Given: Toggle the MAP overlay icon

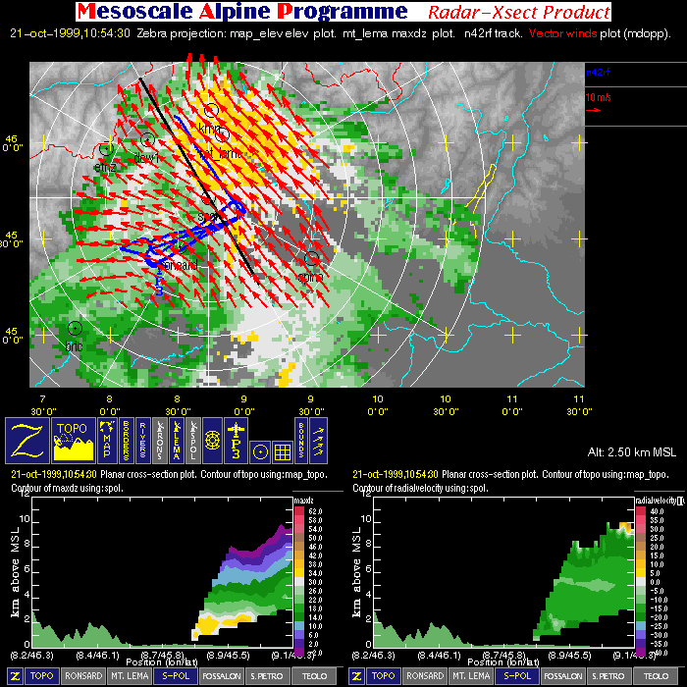Looking at the screenshot, I should tap(109, 441).
